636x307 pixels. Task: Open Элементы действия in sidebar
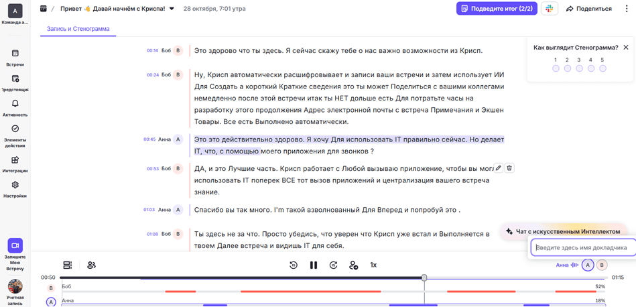(x=15, y=133)
